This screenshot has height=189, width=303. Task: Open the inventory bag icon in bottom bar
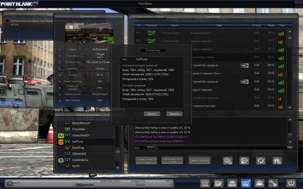(x=232, y=183)
